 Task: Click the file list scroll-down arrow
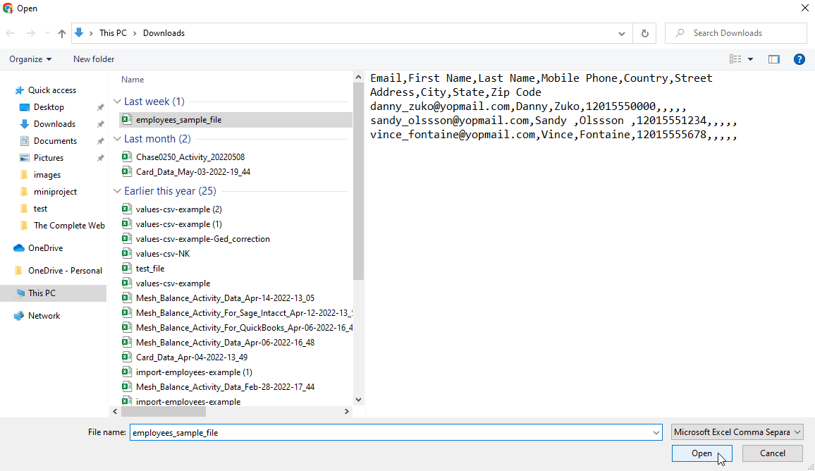coord(358,400)
